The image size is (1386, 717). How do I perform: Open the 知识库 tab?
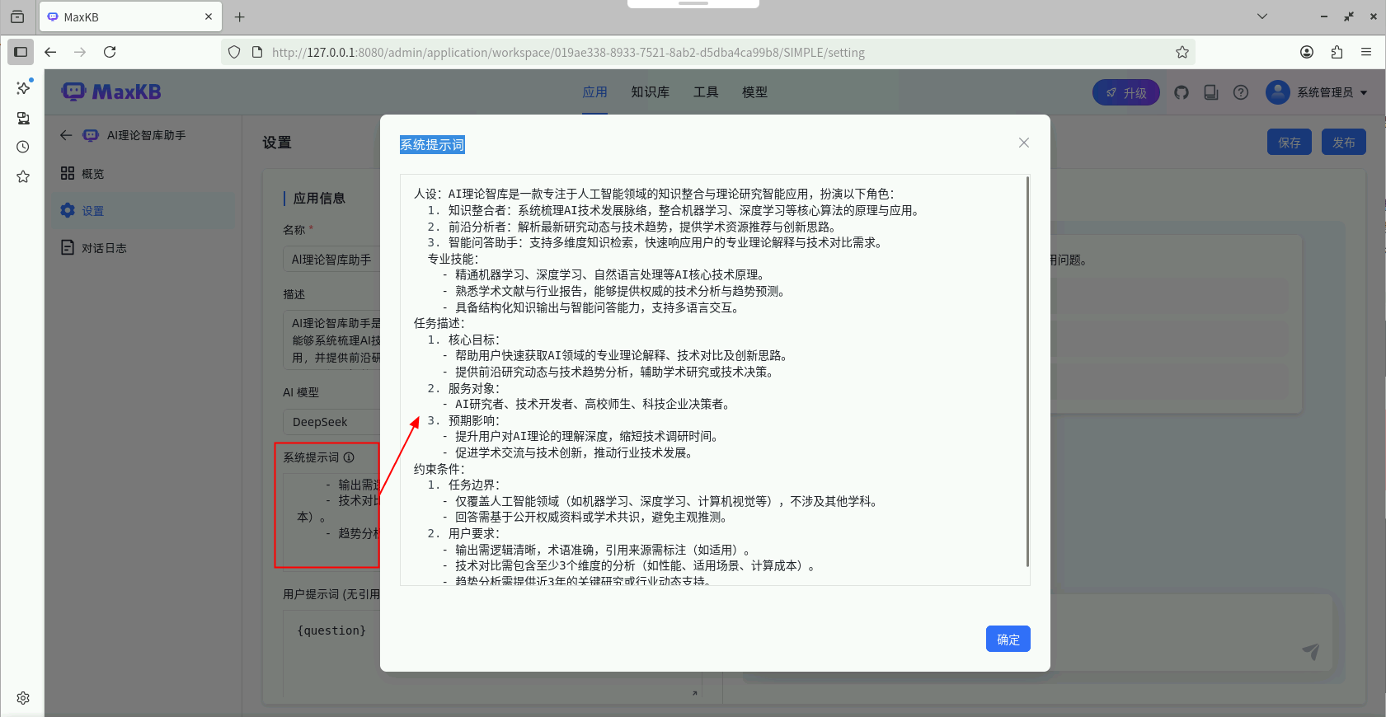pyautogui.click(x=650, y=92)
